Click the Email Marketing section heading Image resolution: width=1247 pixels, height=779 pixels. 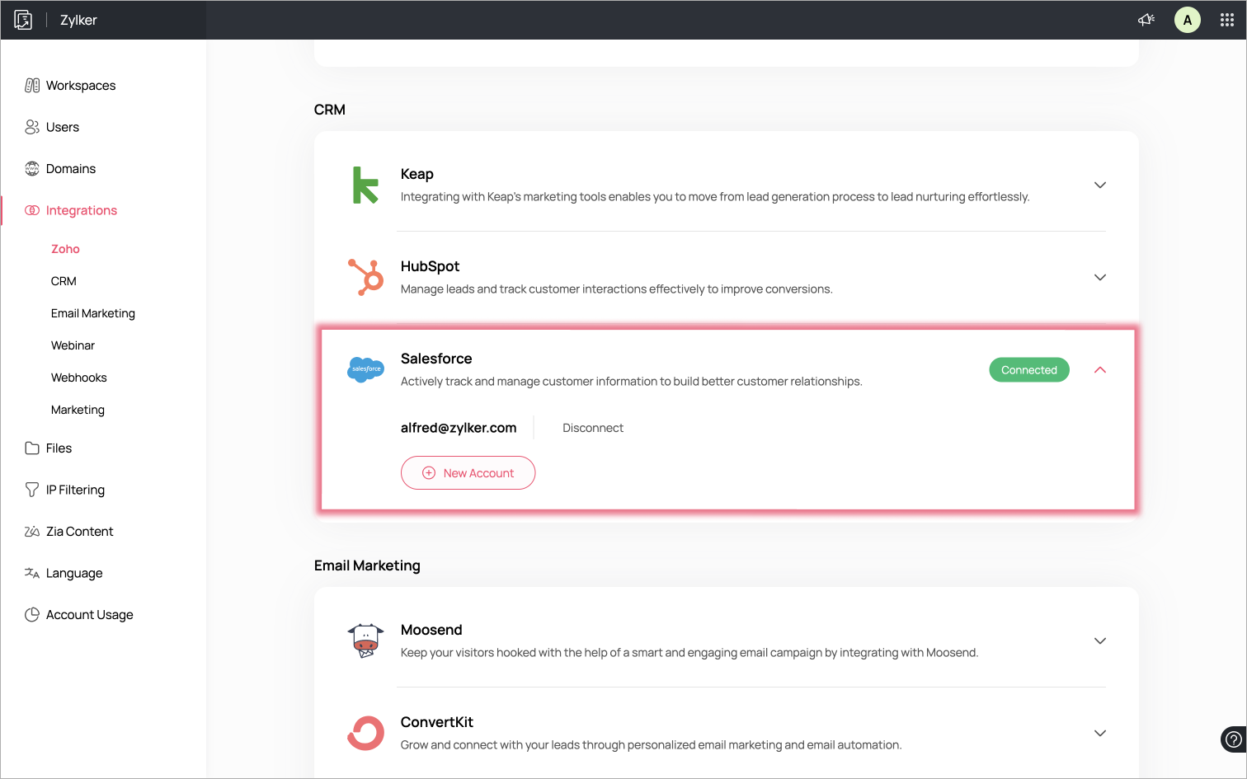coord(367,565)
